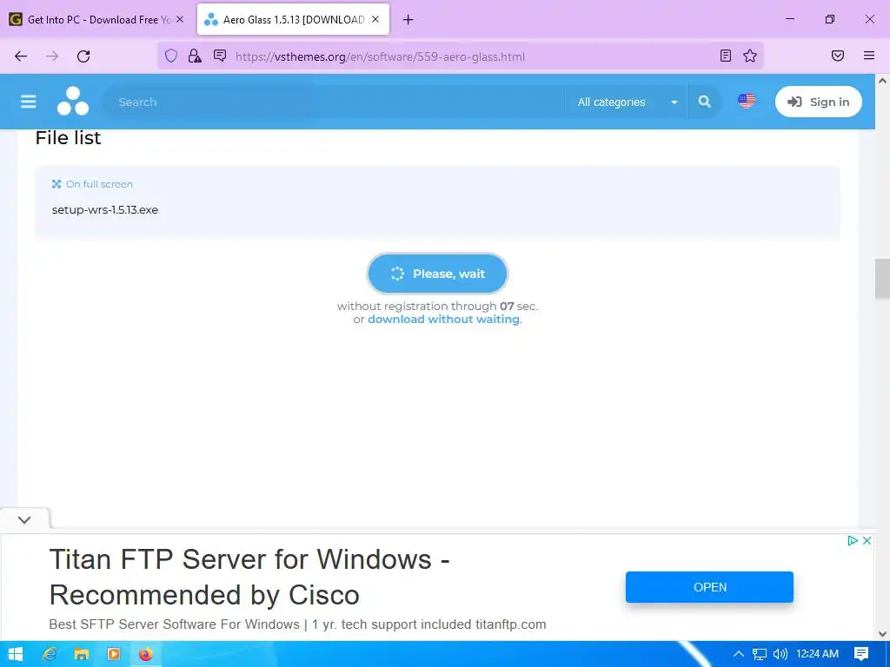Image resolution: width=890 pixels, height=667 pixels.
Task: Collapse the bottom ad with the chevron
Action: (24, 519)
